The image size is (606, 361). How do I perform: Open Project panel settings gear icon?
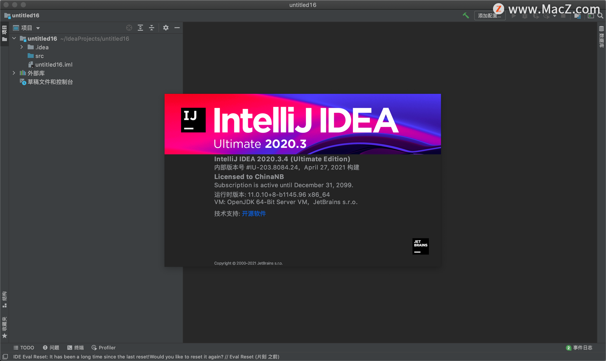[x=166, y=28]
